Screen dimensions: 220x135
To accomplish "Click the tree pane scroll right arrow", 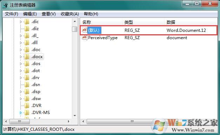I will [69, 121].
